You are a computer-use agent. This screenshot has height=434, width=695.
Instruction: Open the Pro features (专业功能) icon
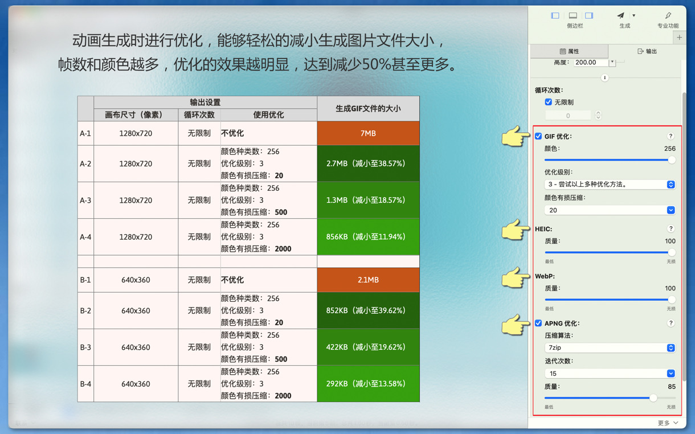pyautogui.click(x=668, y=15)
